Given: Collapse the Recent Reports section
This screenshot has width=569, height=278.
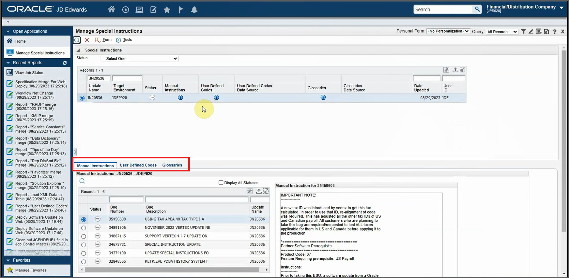Looking at the screenshot, I should pos(8,63).
